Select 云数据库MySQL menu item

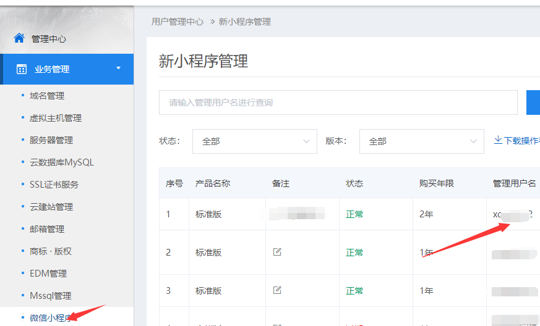coord(62,162)
